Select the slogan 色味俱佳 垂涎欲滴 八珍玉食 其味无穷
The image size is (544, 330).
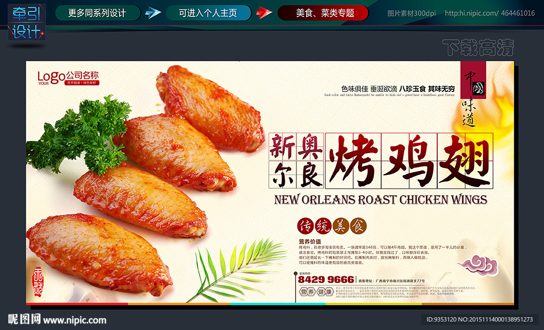pyautogui.click(x=398, y=89)
